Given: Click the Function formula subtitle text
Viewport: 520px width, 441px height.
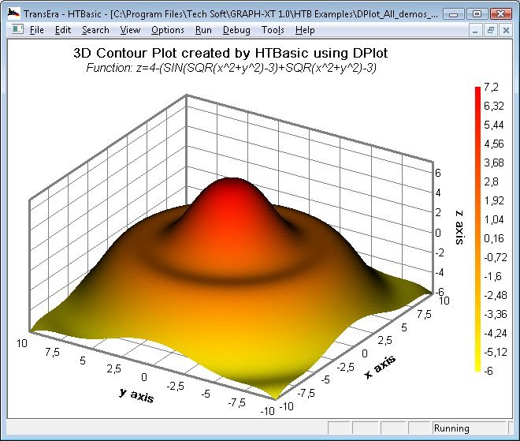Looking at the screenshot, I should 231,68.
